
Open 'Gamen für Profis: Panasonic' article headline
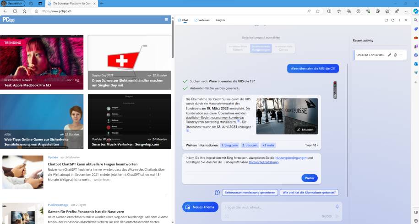pos(86,212)
